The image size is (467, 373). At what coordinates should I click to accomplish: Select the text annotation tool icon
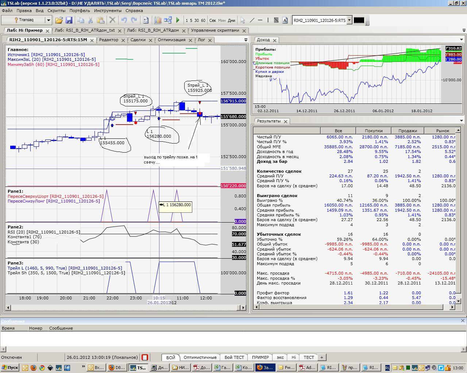point(285,20)
